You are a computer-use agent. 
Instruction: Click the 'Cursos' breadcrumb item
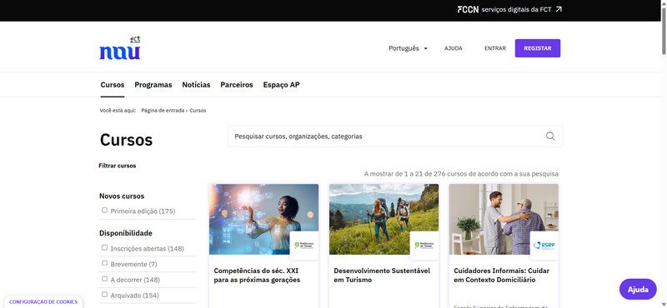198,111
